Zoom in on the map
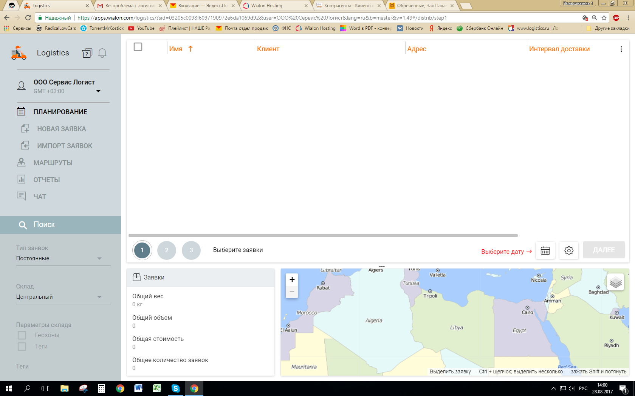635x396 pixels. pyautogui.click(x=292, y=279)
